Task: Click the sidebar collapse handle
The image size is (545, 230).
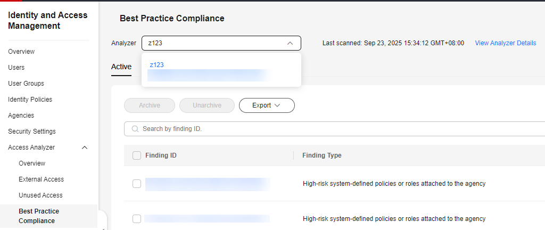Action: point(103,224)
